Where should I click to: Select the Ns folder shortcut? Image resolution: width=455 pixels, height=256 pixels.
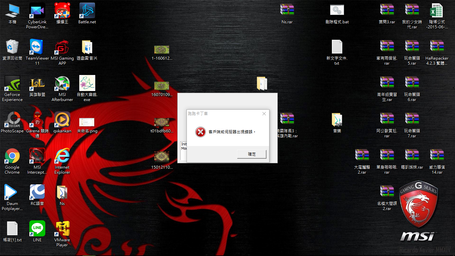(62, 195)
